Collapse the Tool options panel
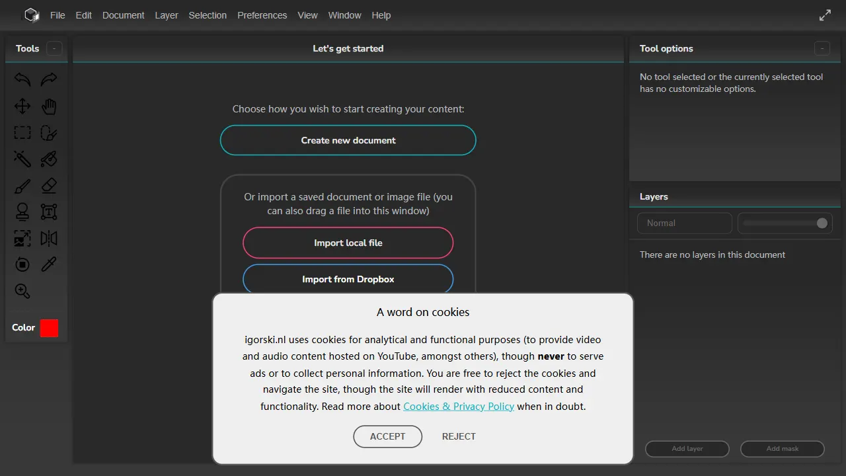 [x=822, y=48]
